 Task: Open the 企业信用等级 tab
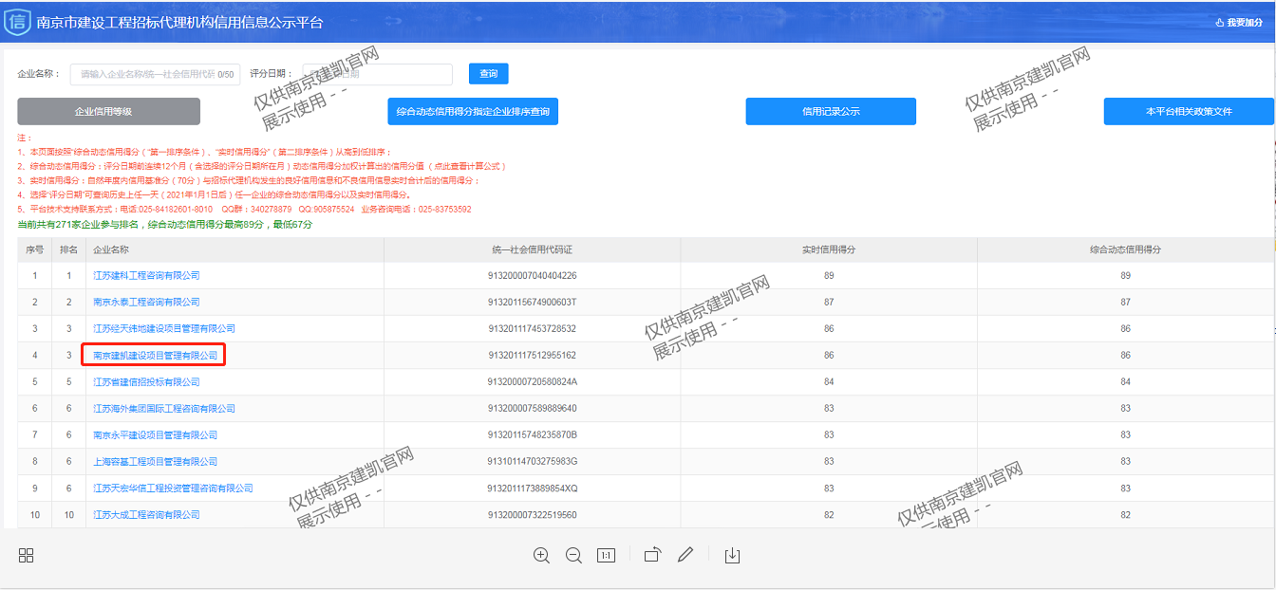pos(108,111)
